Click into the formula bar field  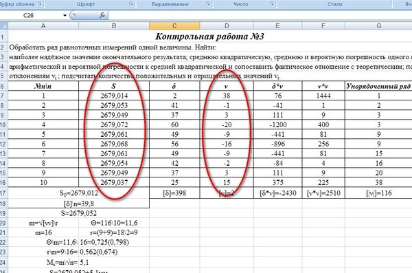(x=260, y=16)
